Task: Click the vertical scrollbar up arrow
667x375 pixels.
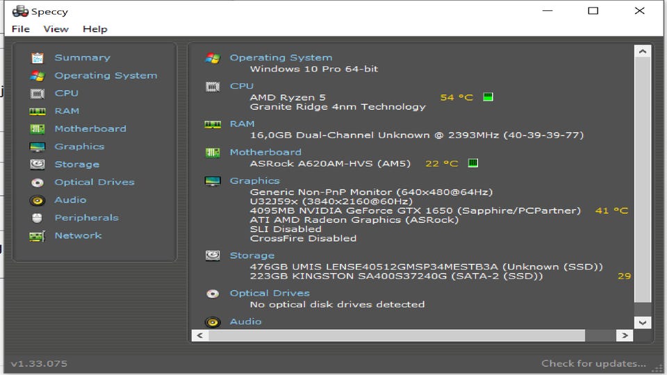Action: click(643, 51)
